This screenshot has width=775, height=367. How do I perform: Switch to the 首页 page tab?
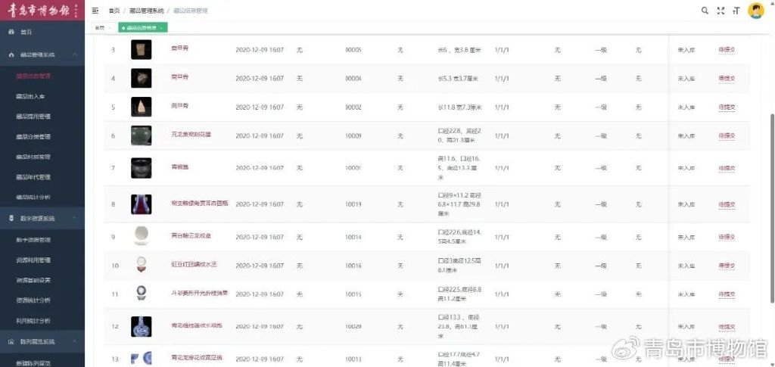100,27
